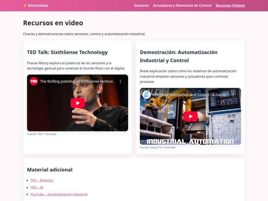Open the Sensores navigation item
Screen dimensions: 268x201
pos(141,5)
